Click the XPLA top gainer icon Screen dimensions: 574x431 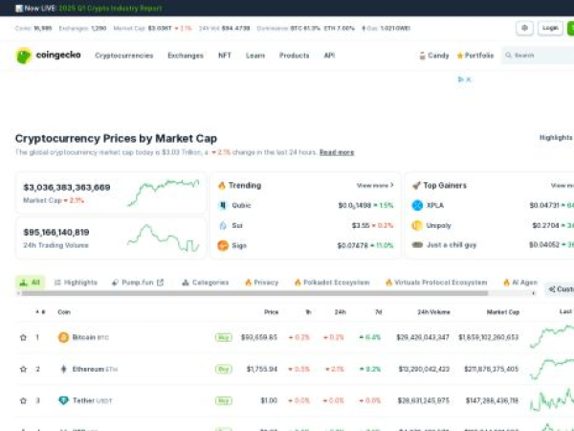417,205
